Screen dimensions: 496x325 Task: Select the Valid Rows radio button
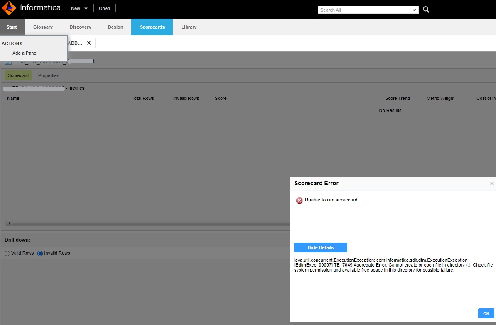(7, 253)
